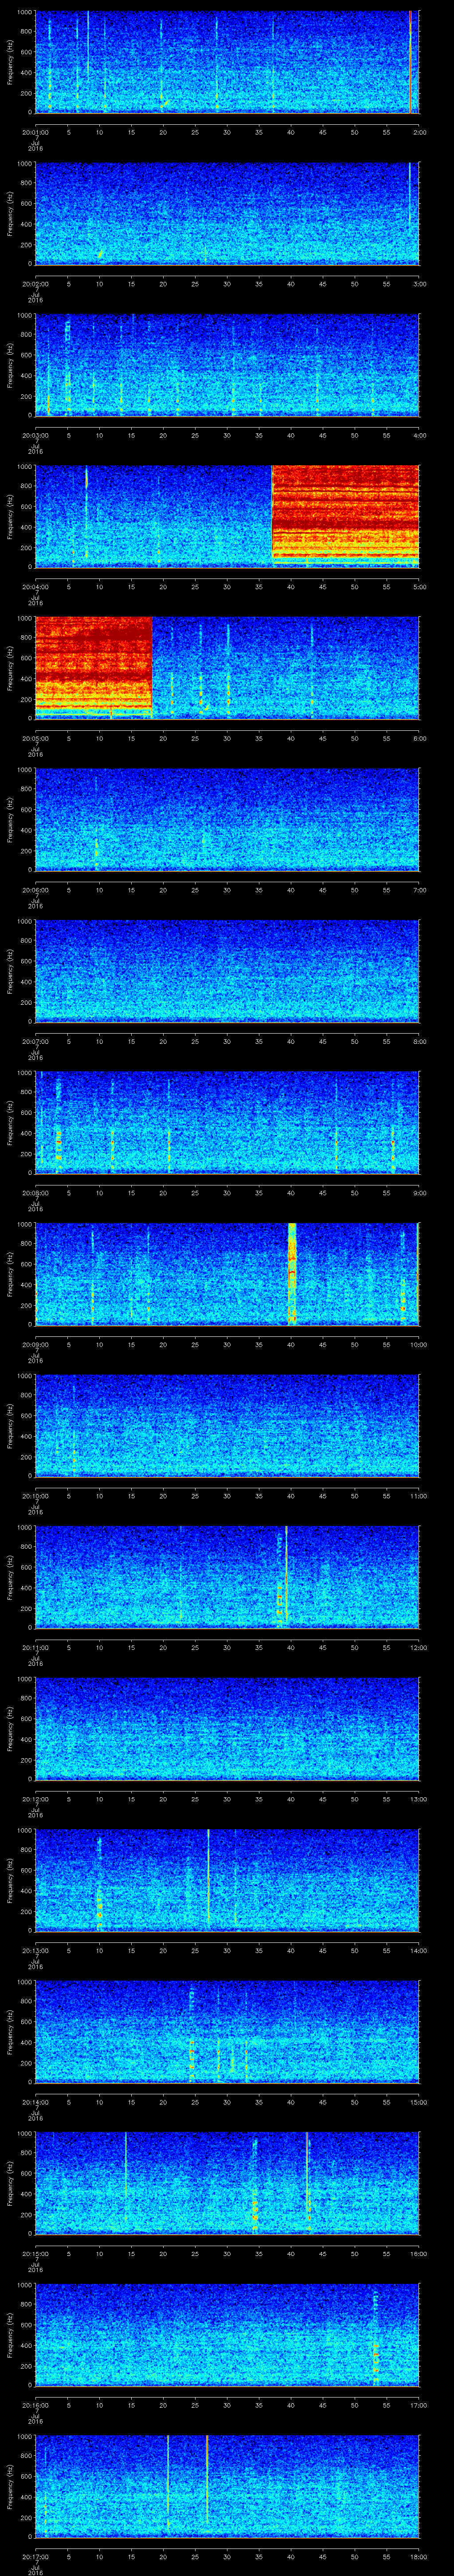Click the 20:09:00 start time label
The width and height of the screenshot is (454, 2576).
tap(35, 1344)
